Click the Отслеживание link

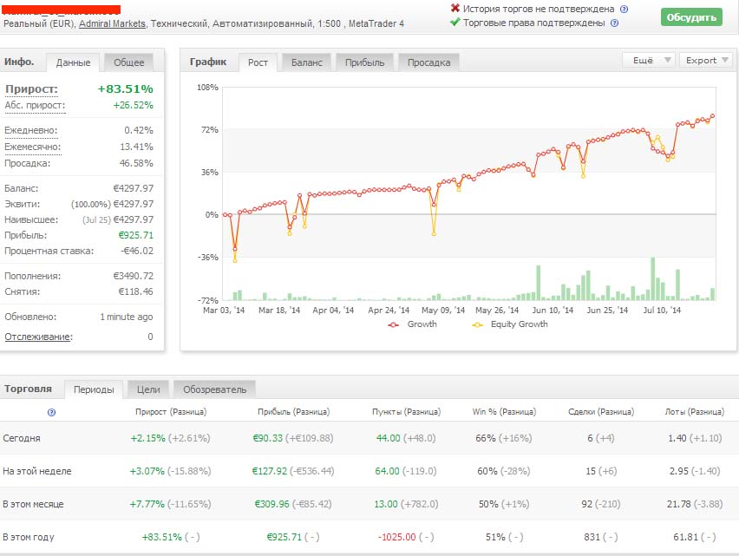pos(39,337)
